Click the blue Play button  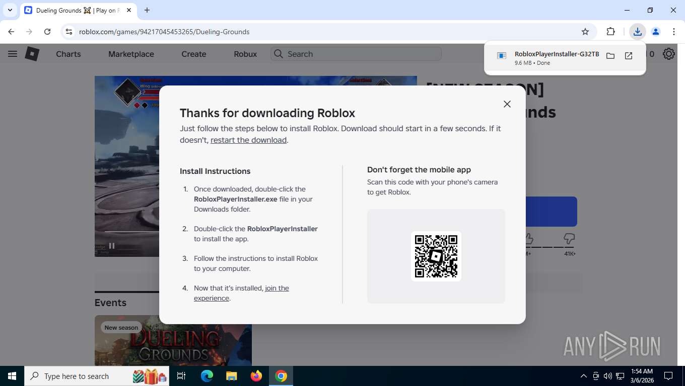551,212
